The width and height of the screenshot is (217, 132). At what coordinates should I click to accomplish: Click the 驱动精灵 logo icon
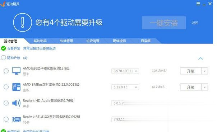[3, 4]
